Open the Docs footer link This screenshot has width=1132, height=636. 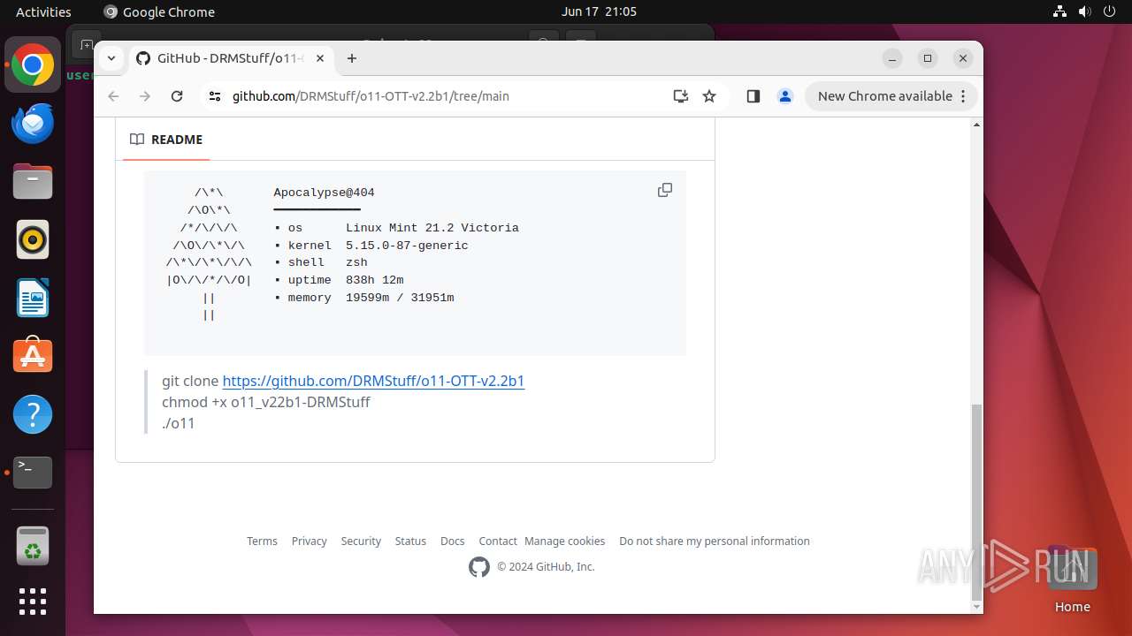point(452,541)
